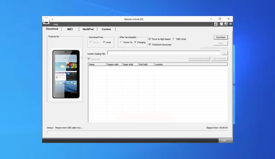
Task: Click the 'Please insert USB cable now...' status text
Action: (69, 128)
